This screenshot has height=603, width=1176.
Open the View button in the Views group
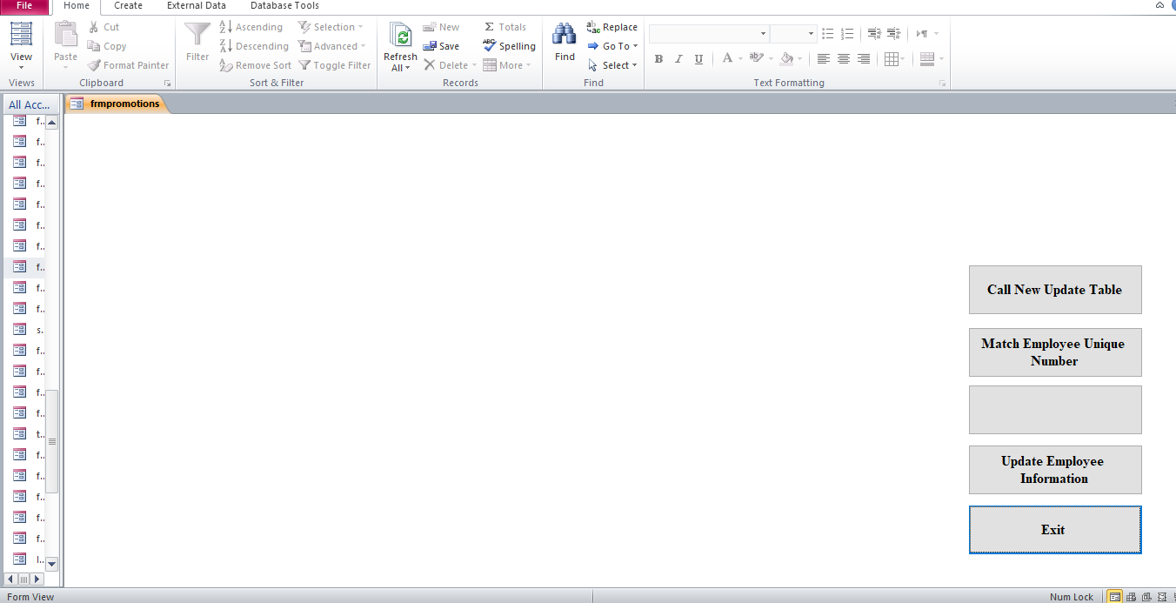click(x=21, y=46)
